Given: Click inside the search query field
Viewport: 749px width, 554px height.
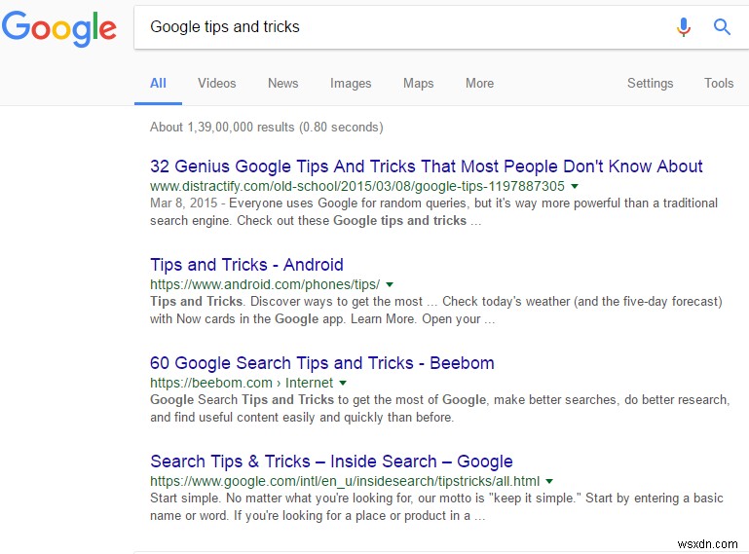Looking at the screenshot, I should click(x=390, y=27).
